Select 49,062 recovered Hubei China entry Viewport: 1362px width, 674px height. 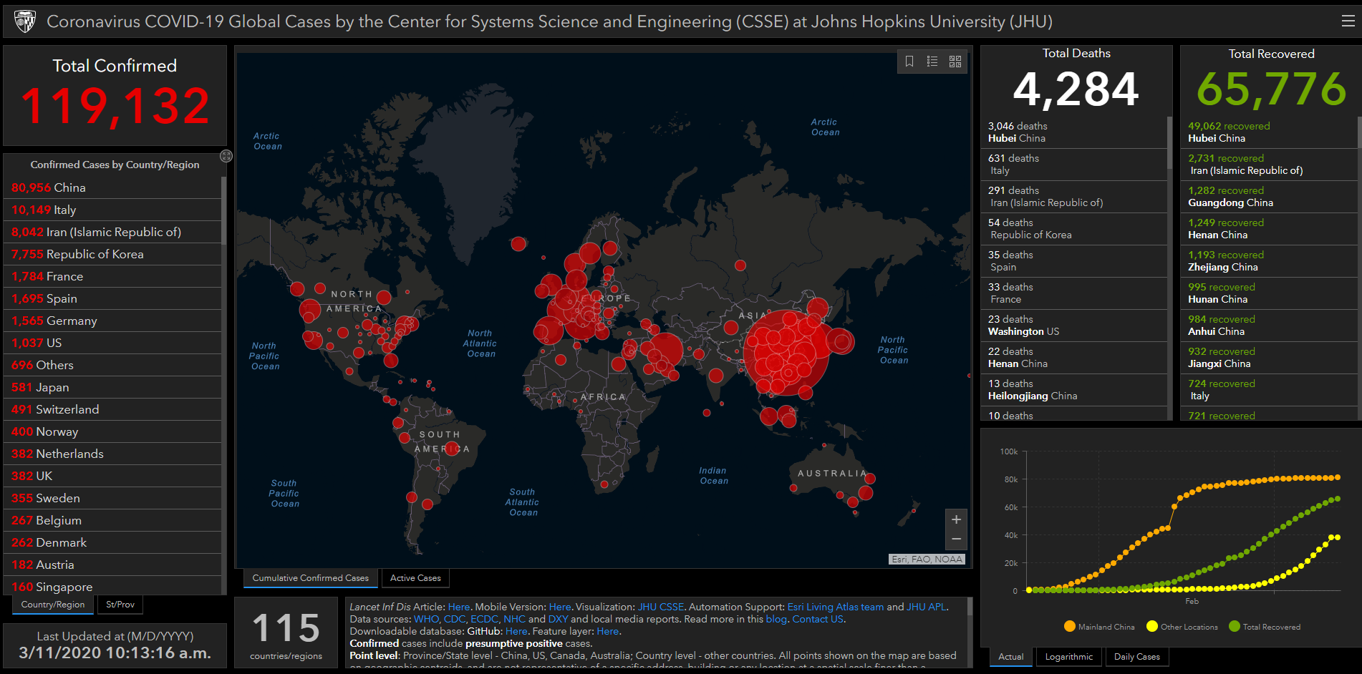(x=1268, y=132)
